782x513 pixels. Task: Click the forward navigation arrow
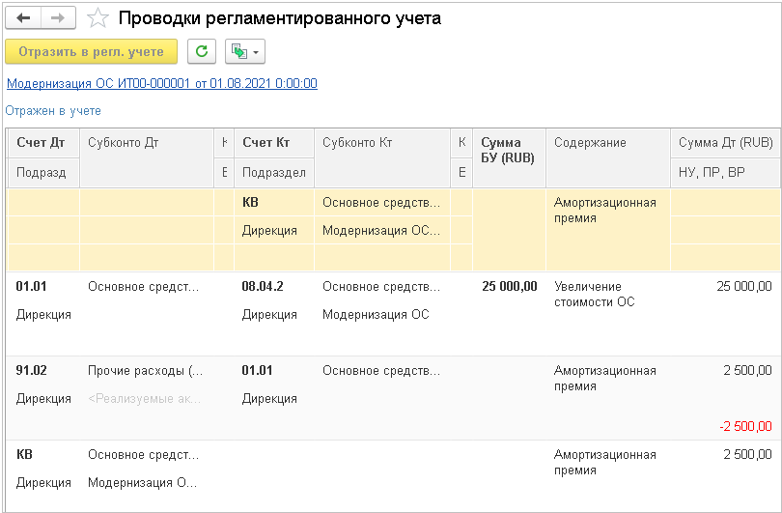[57, 18]
